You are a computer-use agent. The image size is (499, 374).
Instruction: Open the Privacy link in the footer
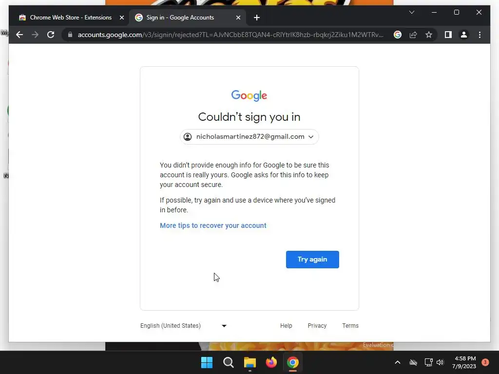tap(317, 326)
